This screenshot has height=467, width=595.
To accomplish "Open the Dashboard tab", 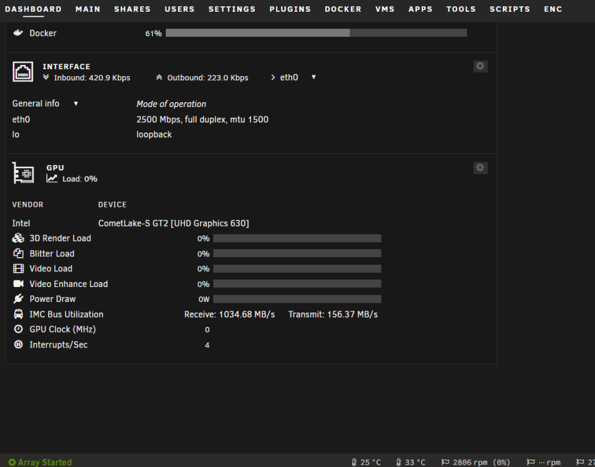I will tap(34, 9).
